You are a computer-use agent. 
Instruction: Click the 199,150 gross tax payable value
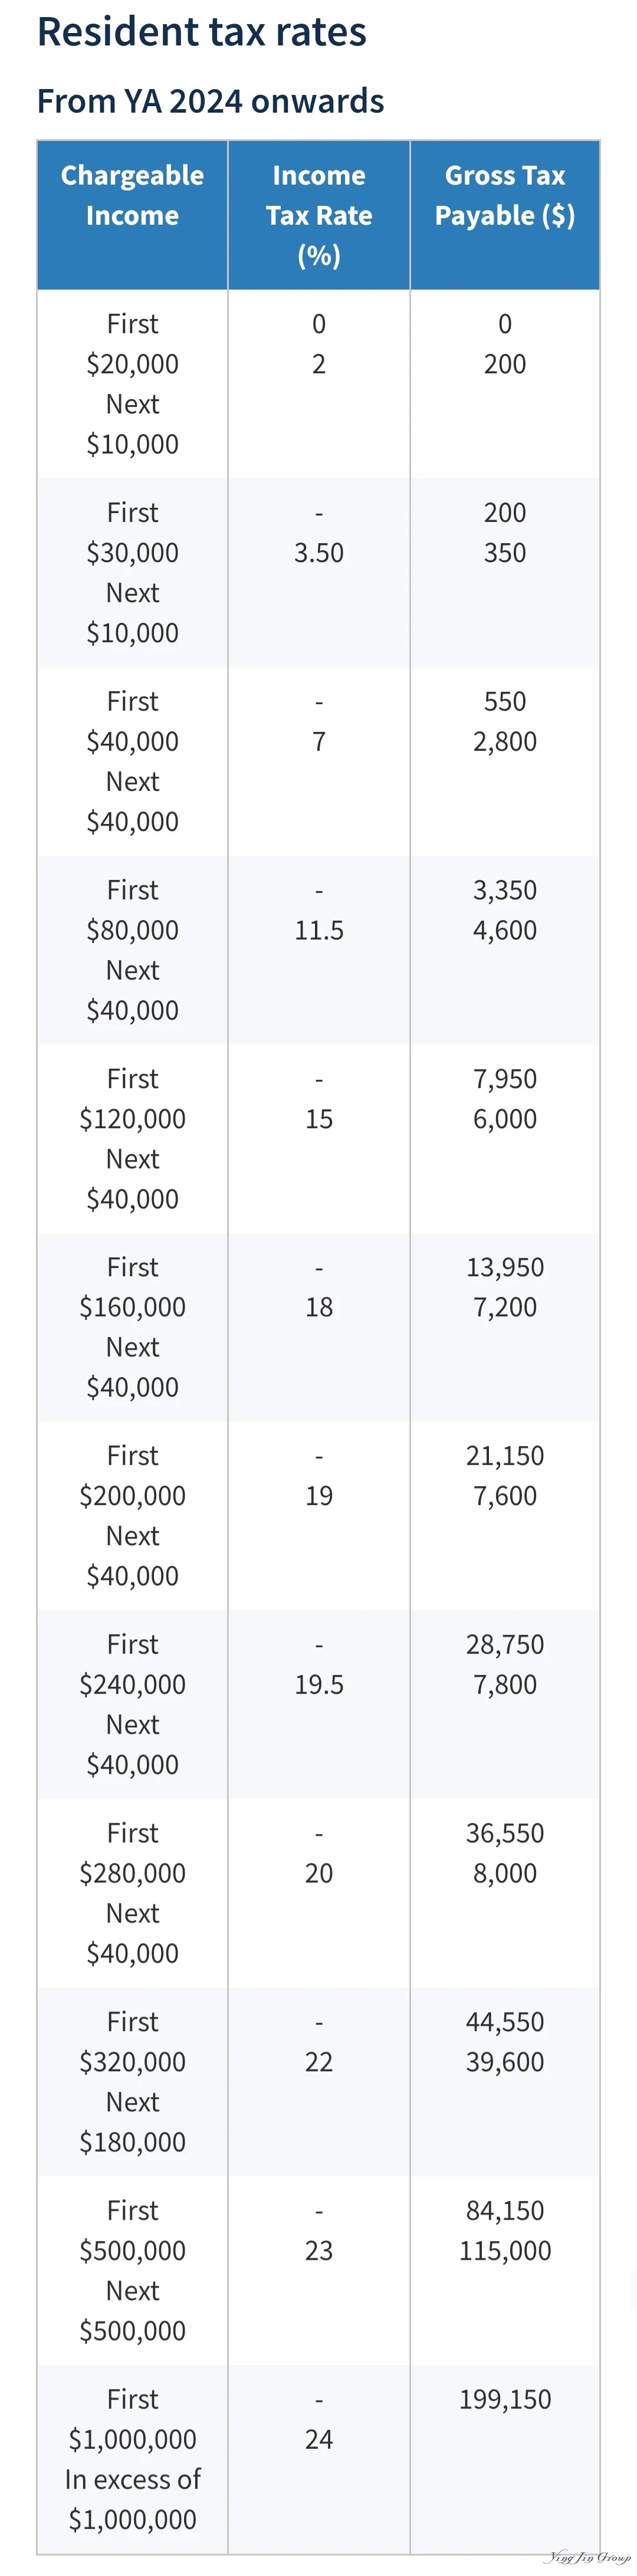(x=505, y=2400)
